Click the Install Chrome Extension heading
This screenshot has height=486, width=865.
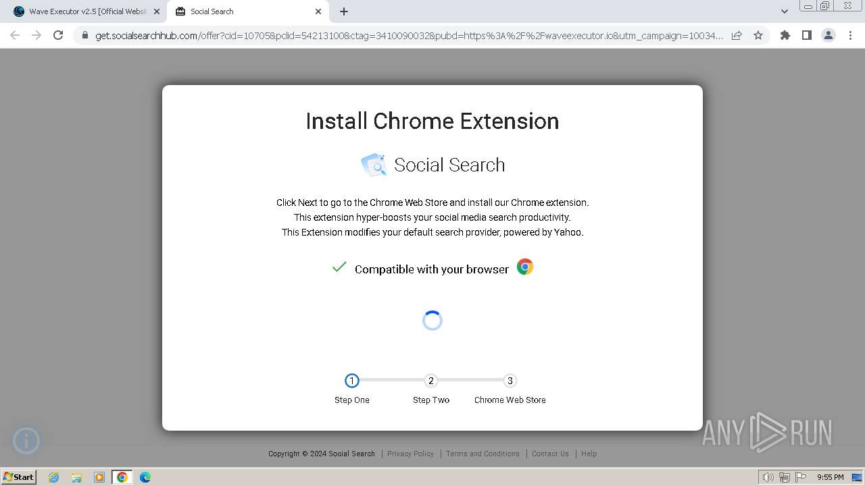click(x=432, y=122)
